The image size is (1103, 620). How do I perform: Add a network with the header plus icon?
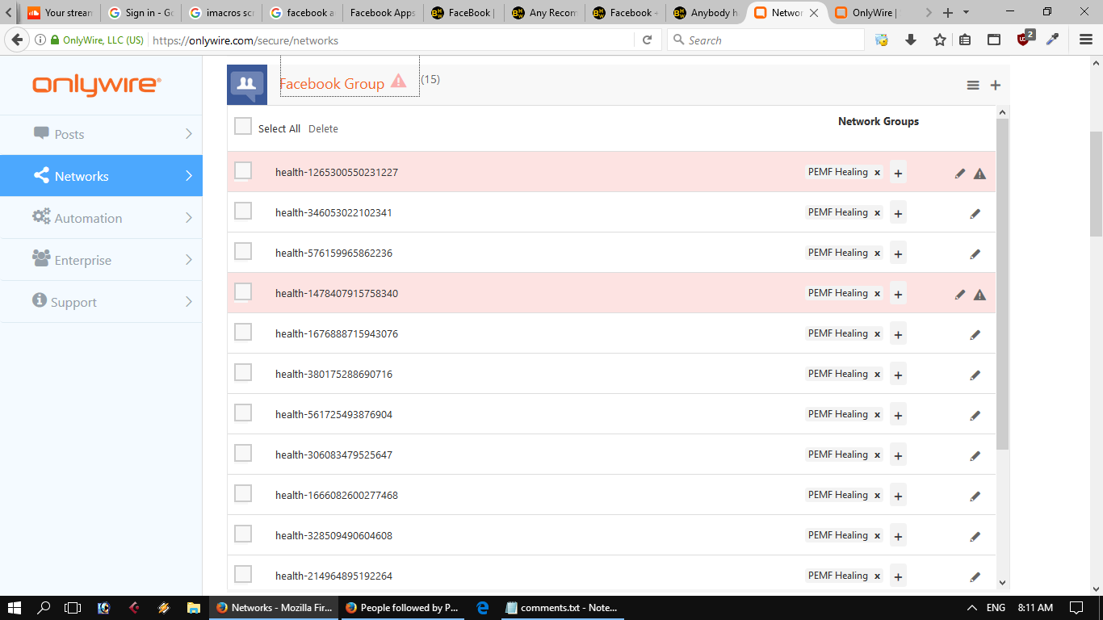(x=996, y=86)
